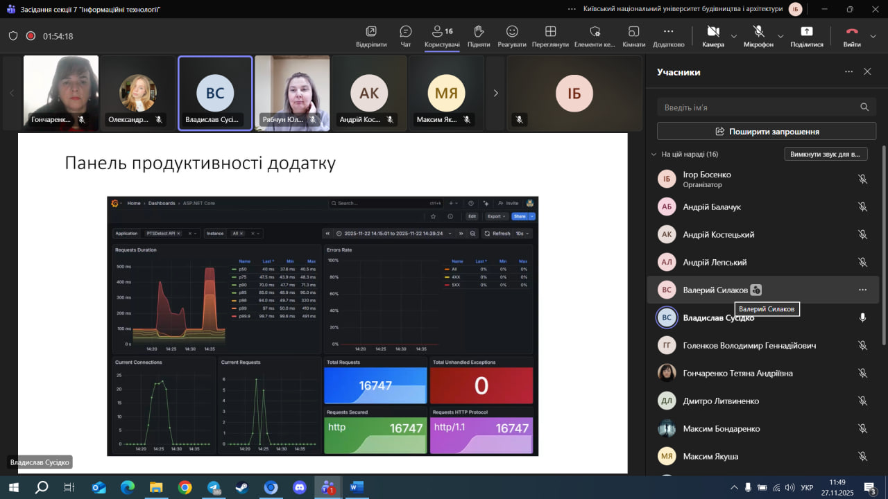Click the 'Введіть ім'я' search field
The width and height of the screenshot is (888, 499).
[x=756, y=107]
